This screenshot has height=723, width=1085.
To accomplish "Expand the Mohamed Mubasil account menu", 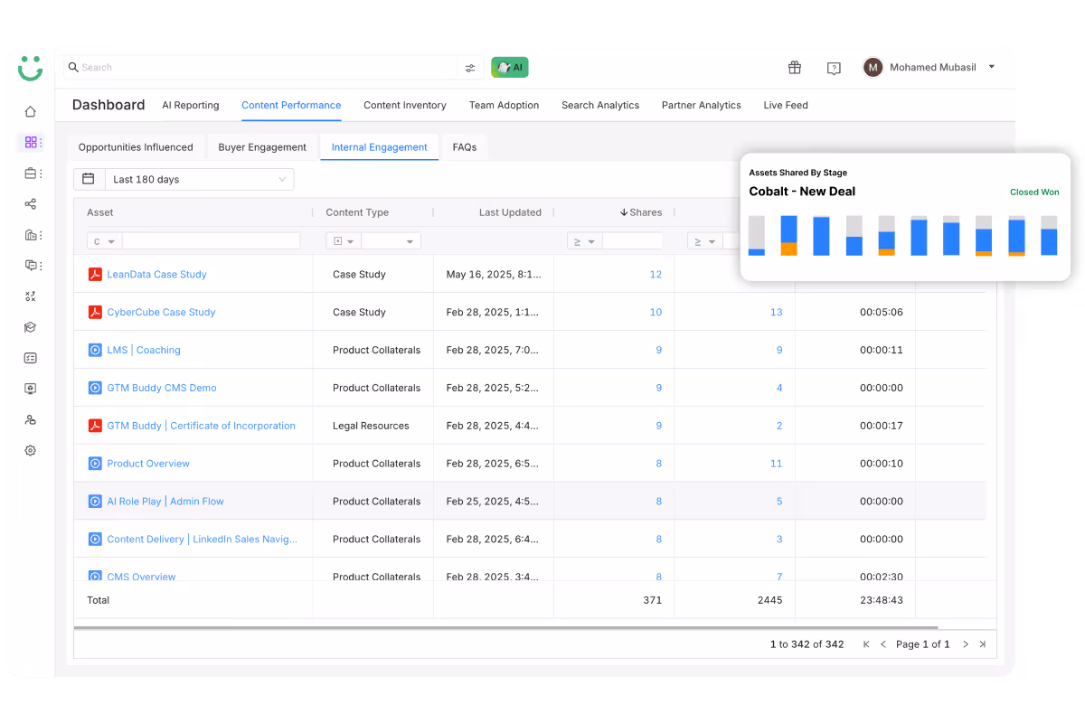I will tap(992, 67).
